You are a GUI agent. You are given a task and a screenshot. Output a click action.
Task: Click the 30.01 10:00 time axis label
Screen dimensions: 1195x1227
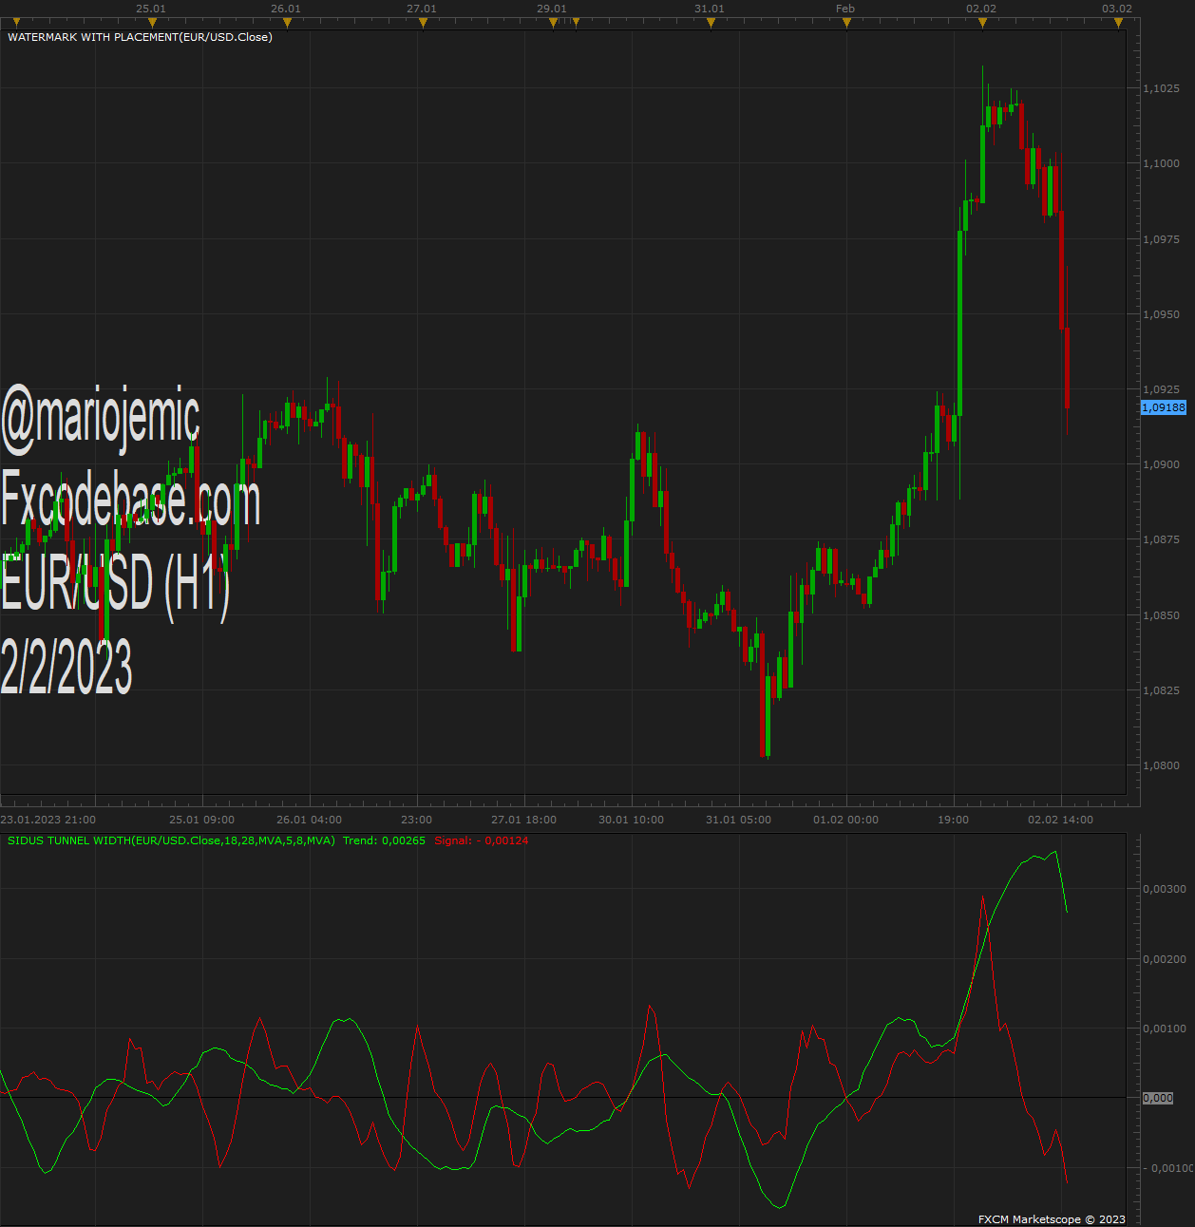632,820
